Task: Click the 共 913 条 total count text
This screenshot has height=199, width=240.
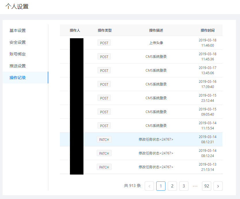Action: 132,185
